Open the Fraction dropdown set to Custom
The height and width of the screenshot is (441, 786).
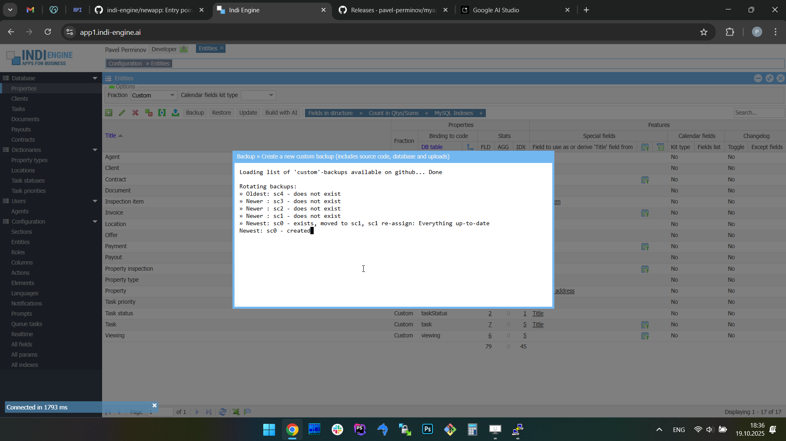[x=154, y=95]
